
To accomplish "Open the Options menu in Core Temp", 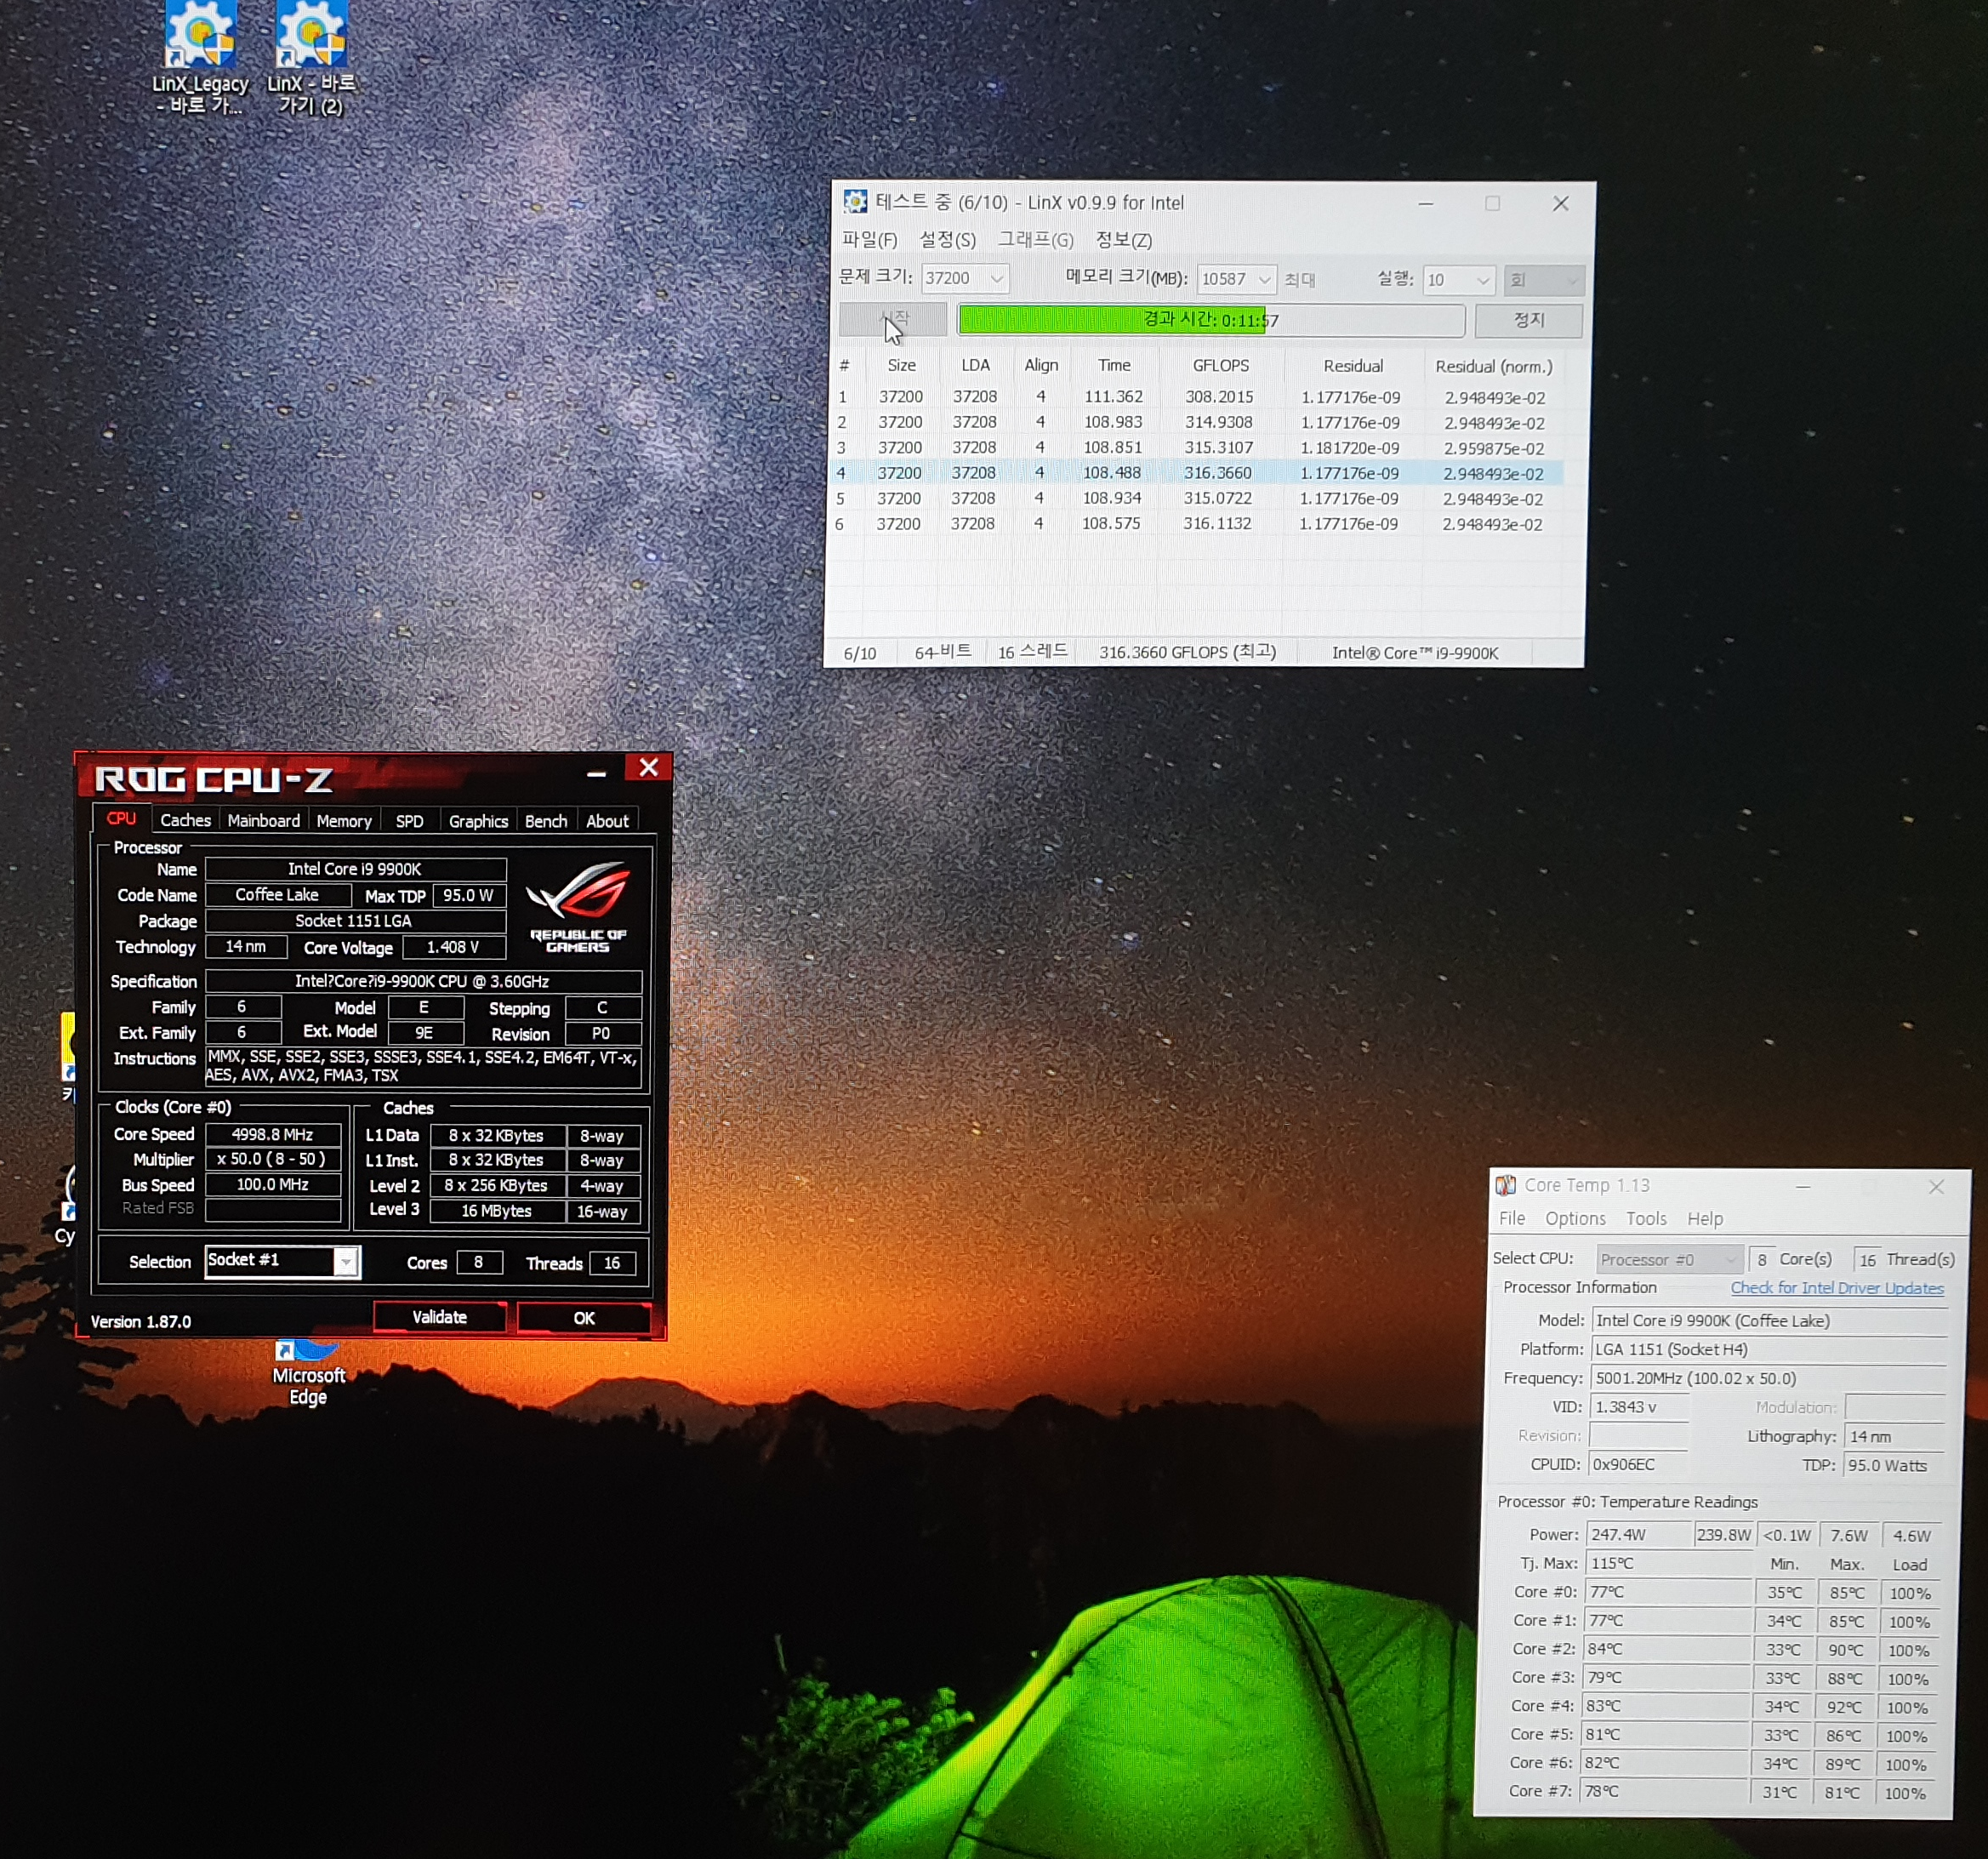I will (1575, 1218).
